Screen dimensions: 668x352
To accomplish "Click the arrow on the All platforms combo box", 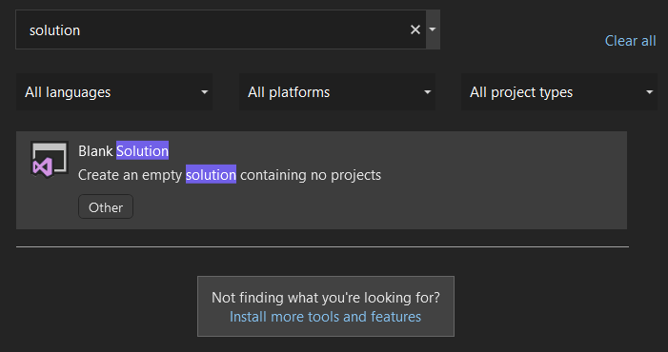I will click(x=427, y=92).
